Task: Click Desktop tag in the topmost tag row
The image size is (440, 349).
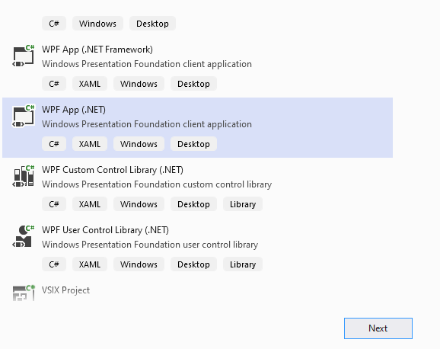Action: point(152,24)
